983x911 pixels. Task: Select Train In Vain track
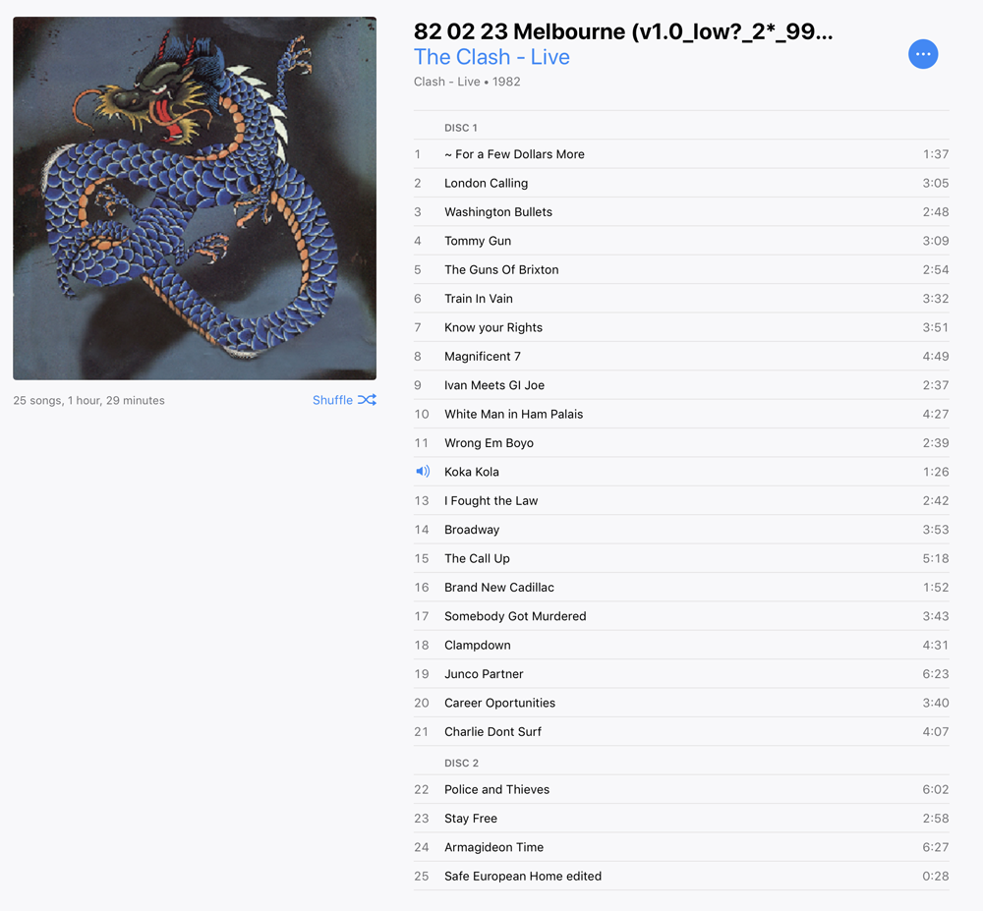(681, 298)
